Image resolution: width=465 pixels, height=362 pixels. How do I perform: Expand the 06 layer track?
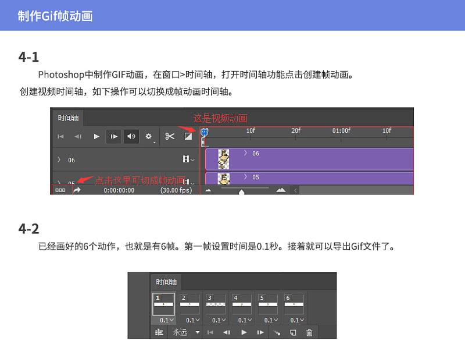(59, 160)
